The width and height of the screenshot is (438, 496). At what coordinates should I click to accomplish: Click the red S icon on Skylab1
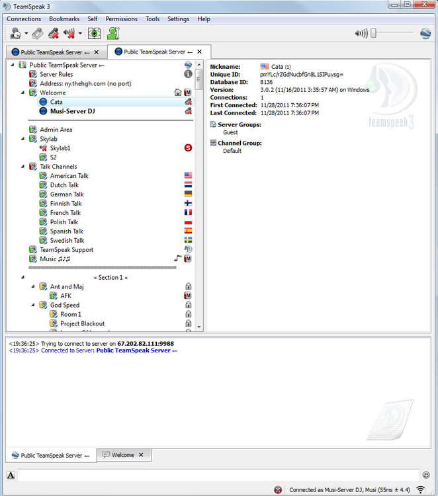click(188, 147)
